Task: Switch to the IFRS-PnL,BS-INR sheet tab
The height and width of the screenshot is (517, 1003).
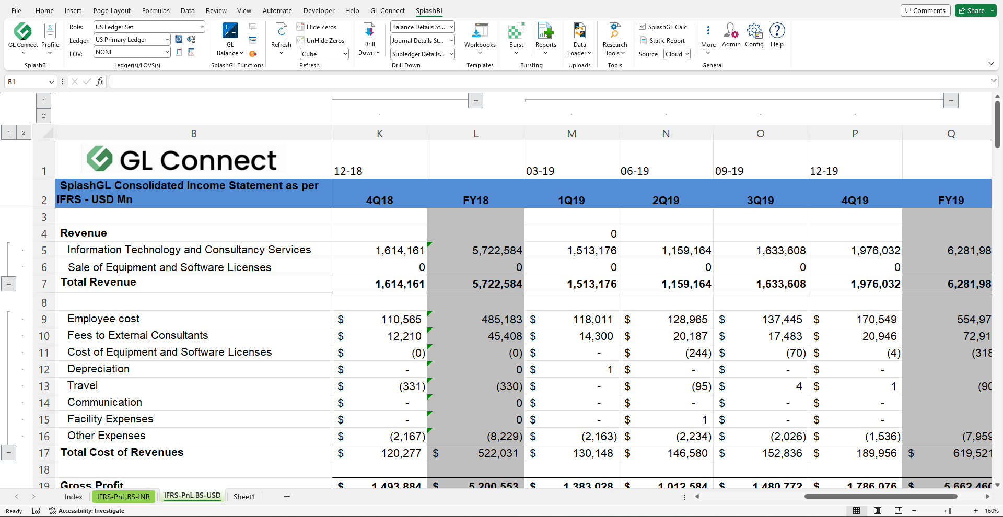Action: click(123, 497)
